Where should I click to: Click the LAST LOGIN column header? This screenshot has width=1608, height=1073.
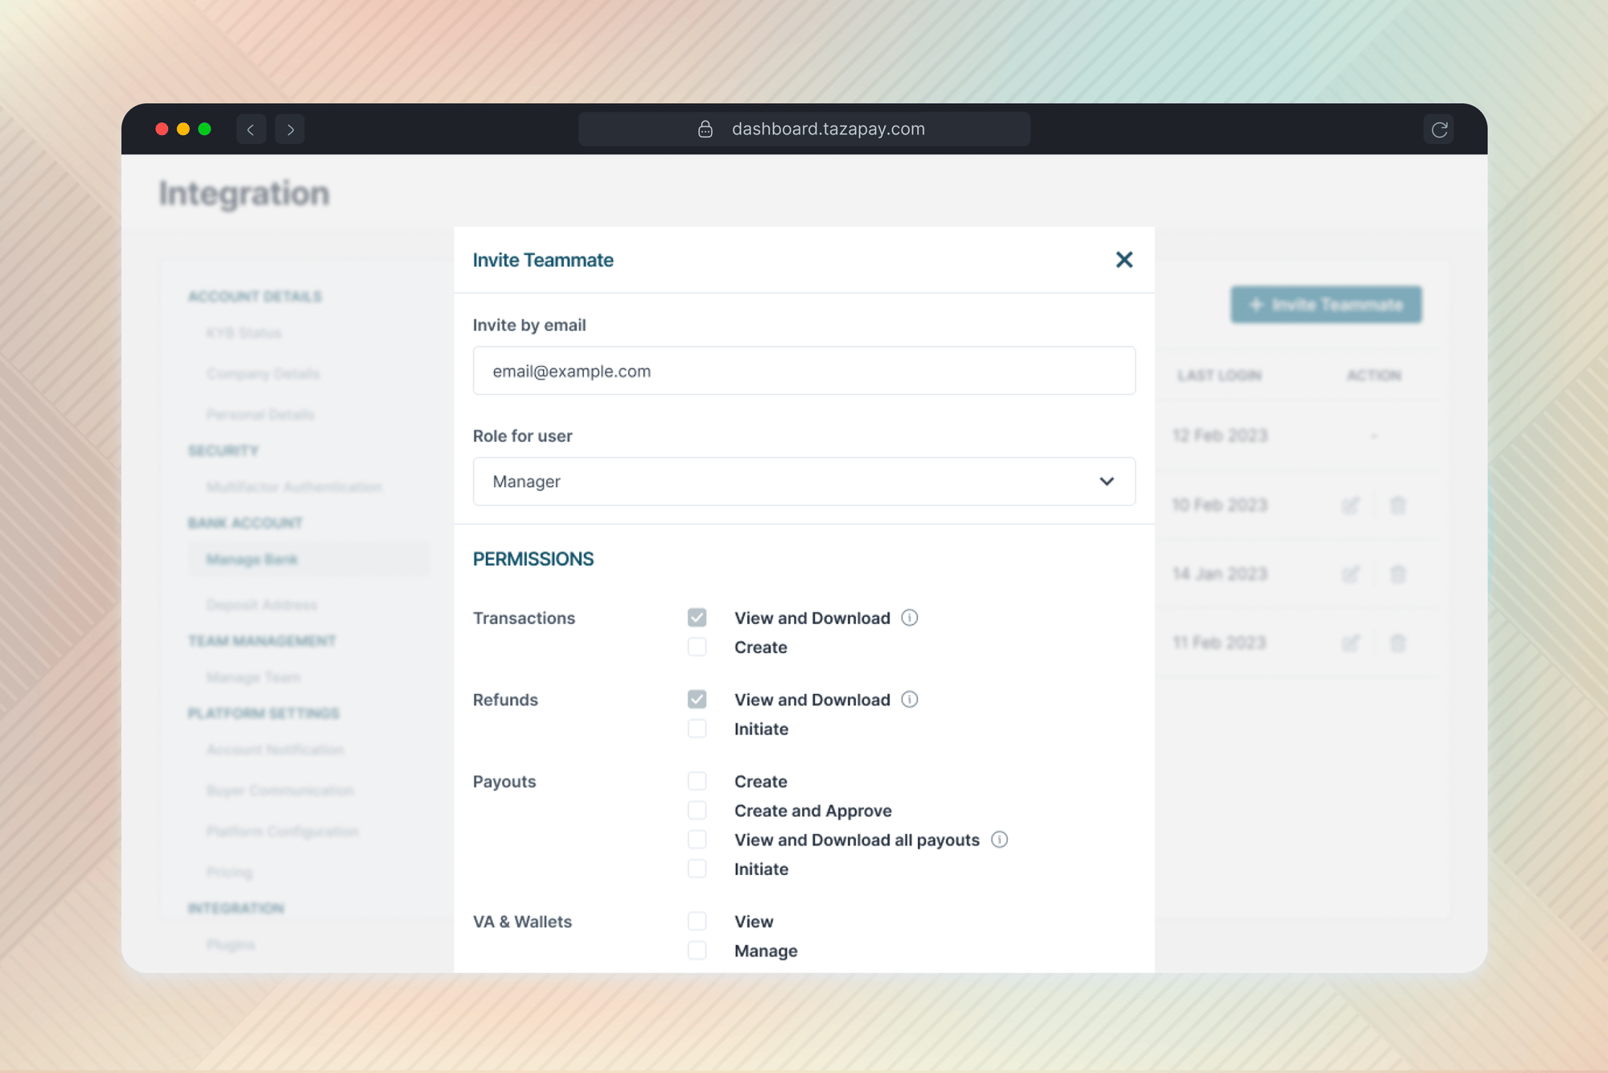(x=1219, y=376)
